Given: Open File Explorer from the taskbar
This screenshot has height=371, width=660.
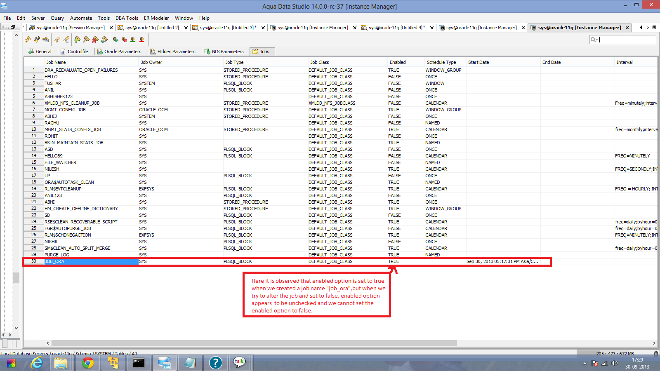Looking at the screenshot, I should [61, 363].
